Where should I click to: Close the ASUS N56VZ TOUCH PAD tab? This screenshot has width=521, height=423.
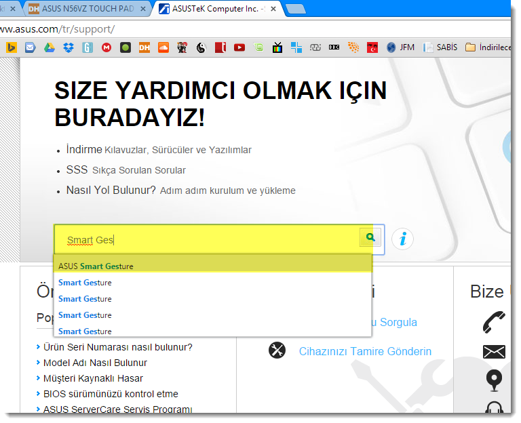143,9
